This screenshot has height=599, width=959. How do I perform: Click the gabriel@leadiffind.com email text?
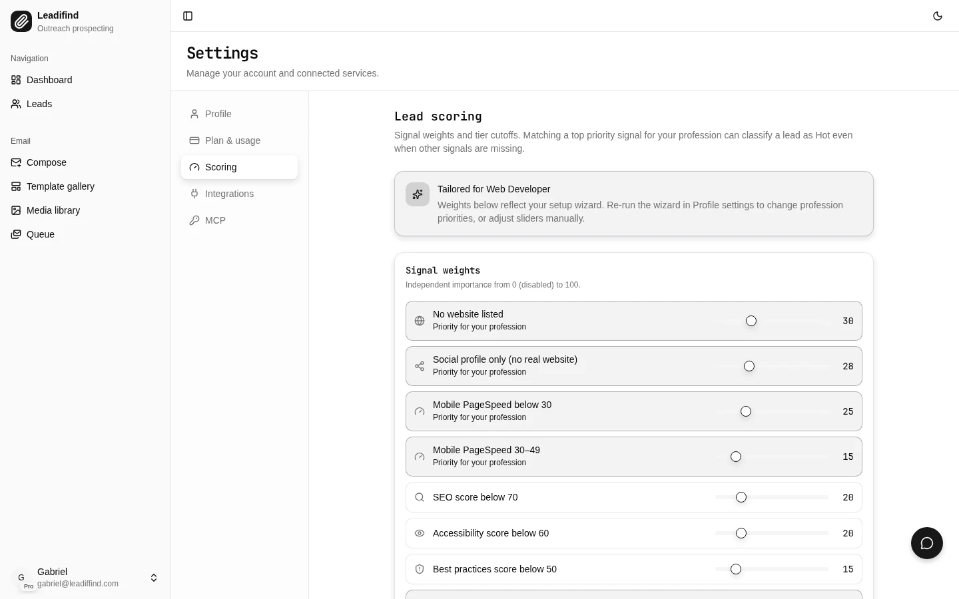tap(78, 584)
